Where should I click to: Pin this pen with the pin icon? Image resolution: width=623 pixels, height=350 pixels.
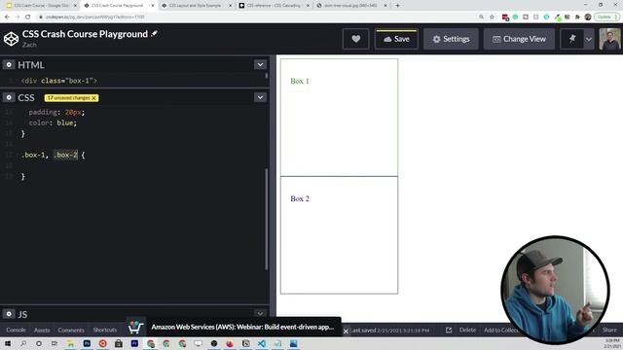[571, 39]
